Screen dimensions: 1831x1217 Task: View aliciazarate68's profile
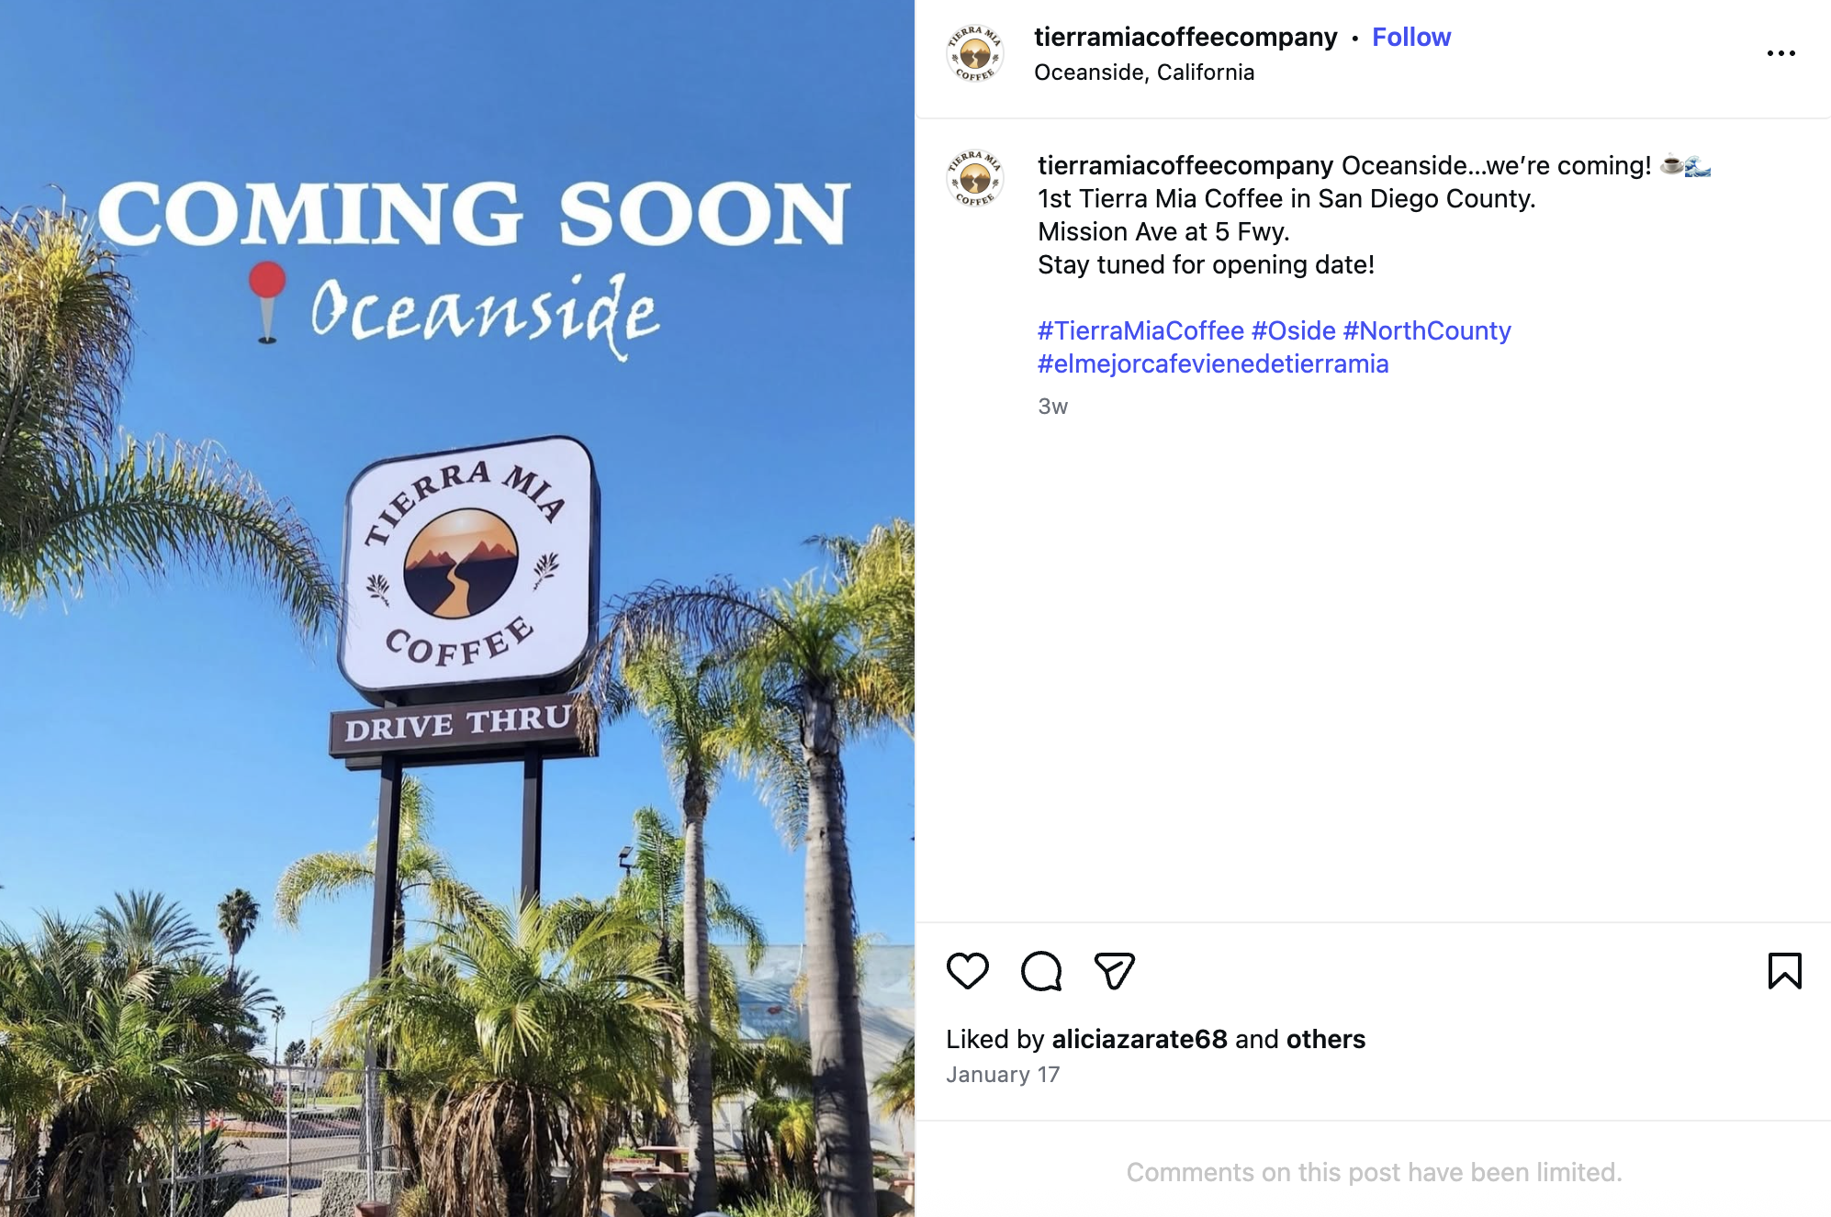[1140, 1039]
